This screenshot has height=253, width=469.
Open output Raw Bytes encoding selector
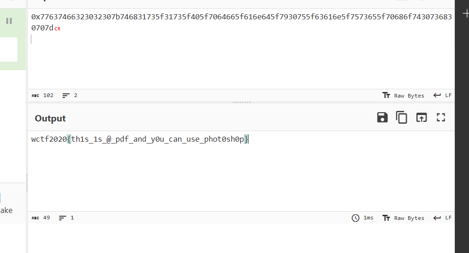[x=403, y=218]
